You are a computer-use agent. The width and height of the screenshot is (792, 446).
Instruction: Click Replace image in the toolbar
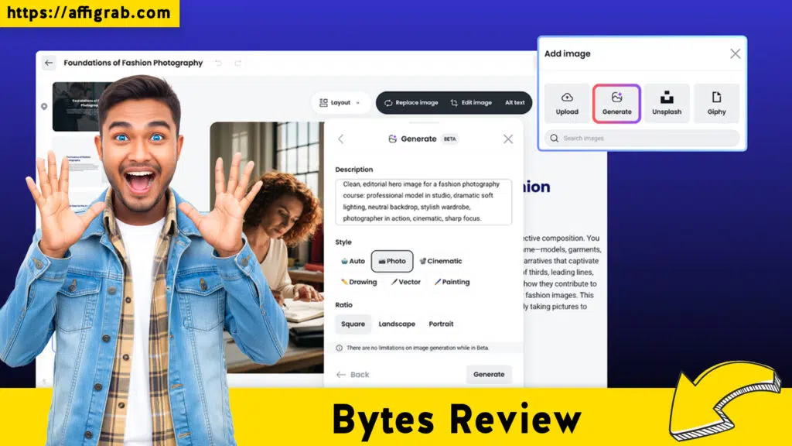click(411, 103)
